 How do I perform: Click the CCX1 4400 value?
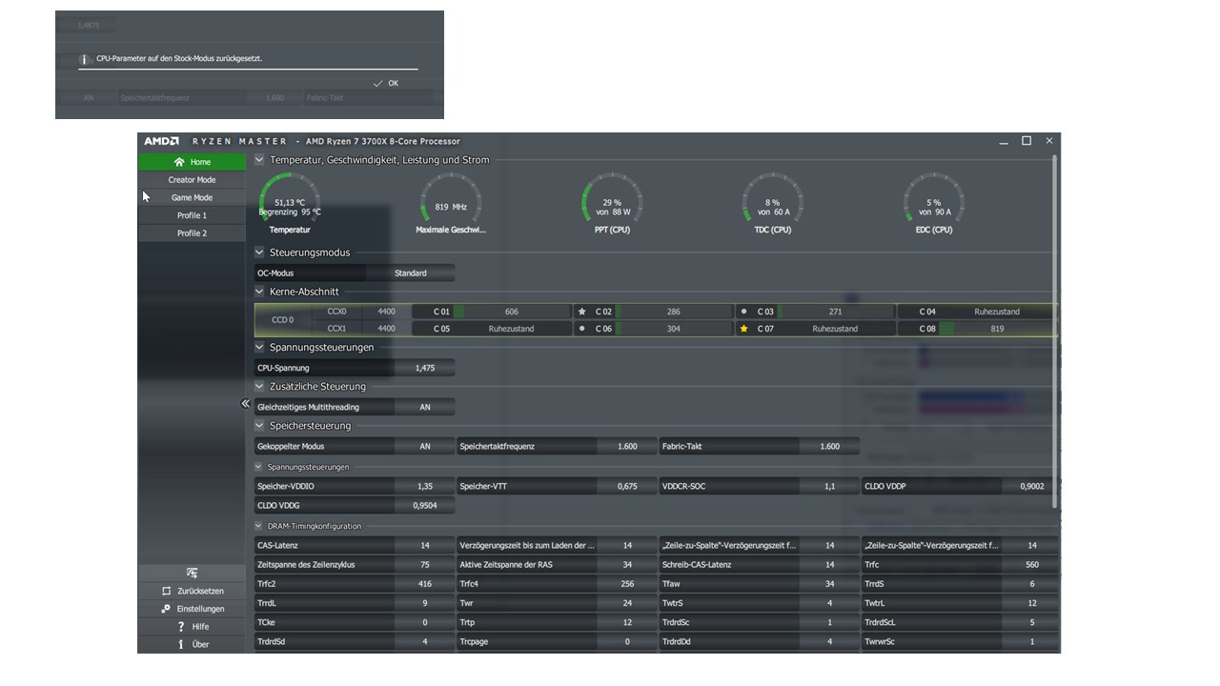(x=386, y=329)
